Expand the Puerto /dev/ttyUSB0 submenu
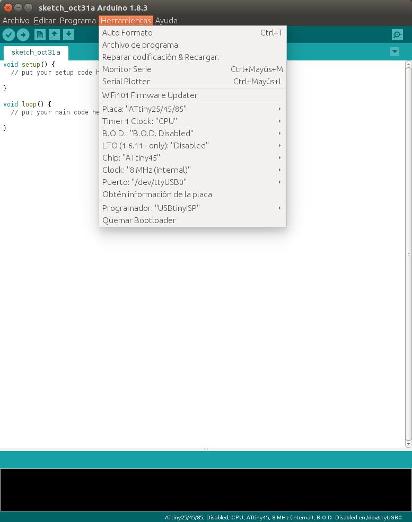412x522 pixels. 192,182
